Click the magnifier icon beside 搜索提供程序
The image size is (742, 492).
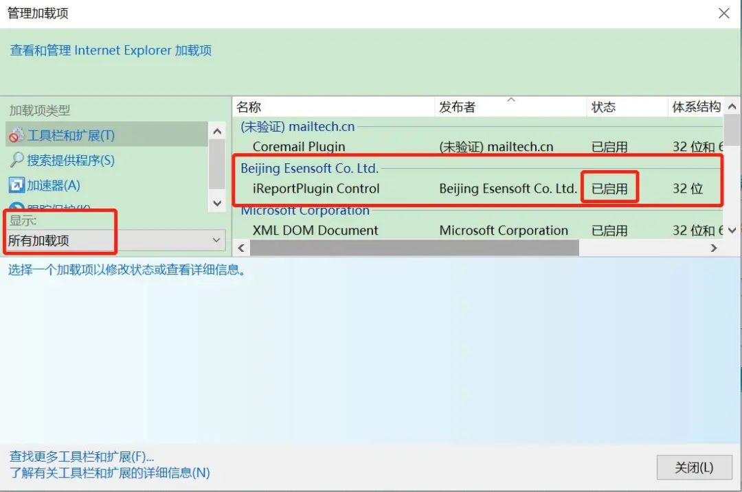(x=16, y=160)
